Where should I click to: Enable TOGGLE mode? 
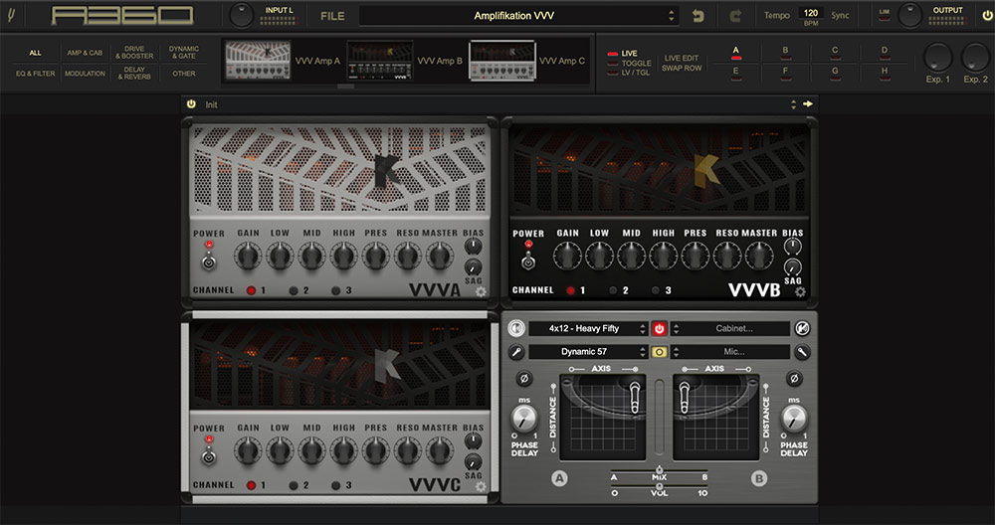tap(630, 63)
